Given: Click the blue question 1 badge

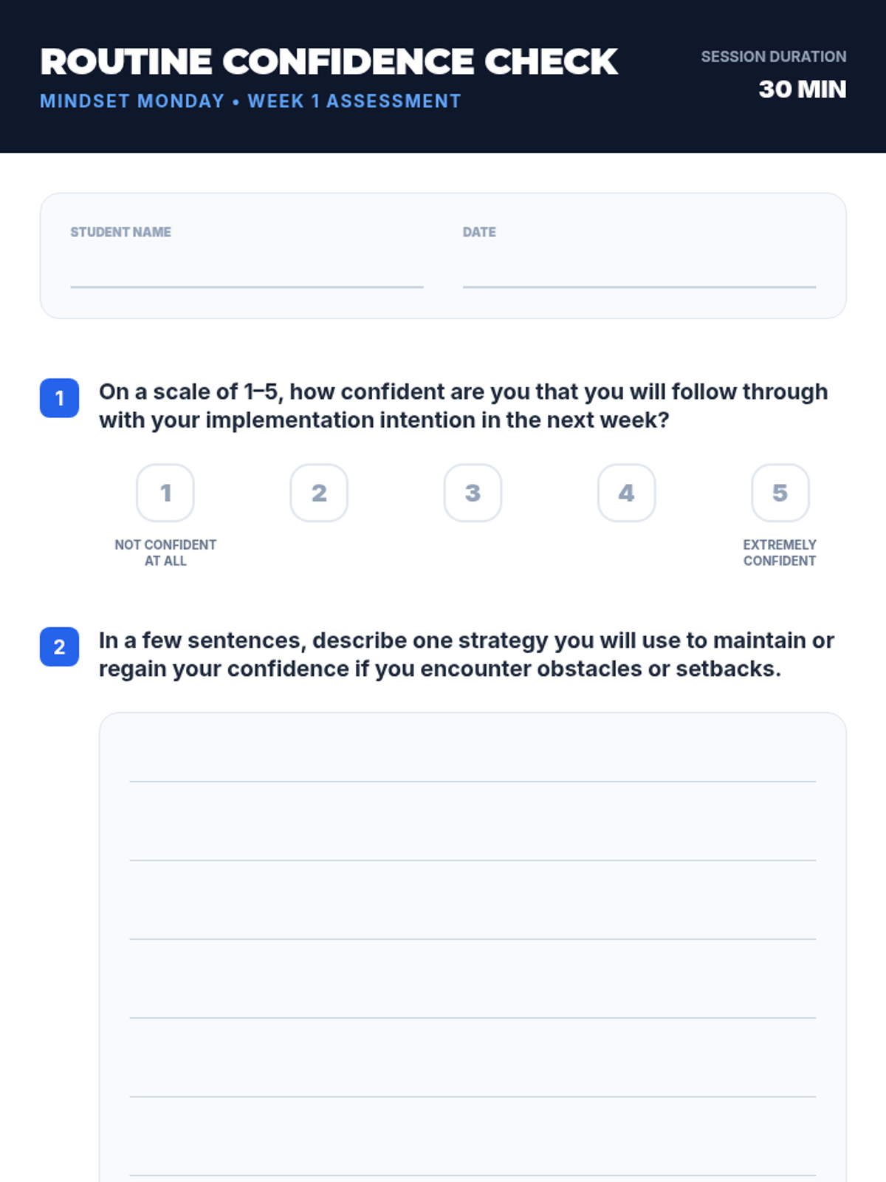Looking at the screenshot, I should [x=59, y=398].
